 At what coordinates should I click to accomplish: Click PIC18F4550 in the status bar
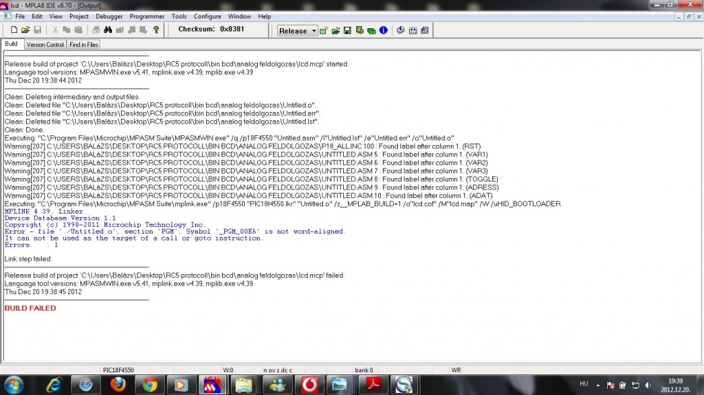pos(118,370)
